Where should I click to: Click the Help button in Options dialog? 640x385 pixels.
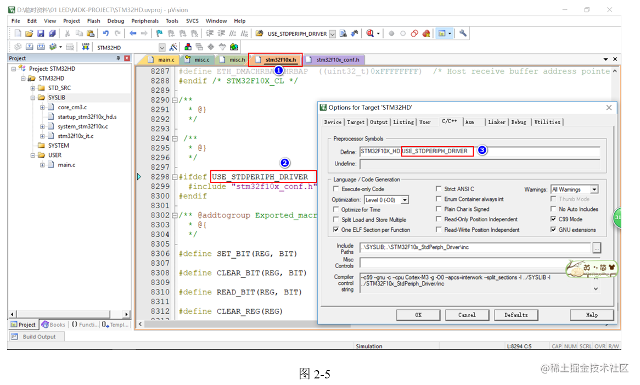(x=592, y=315)
